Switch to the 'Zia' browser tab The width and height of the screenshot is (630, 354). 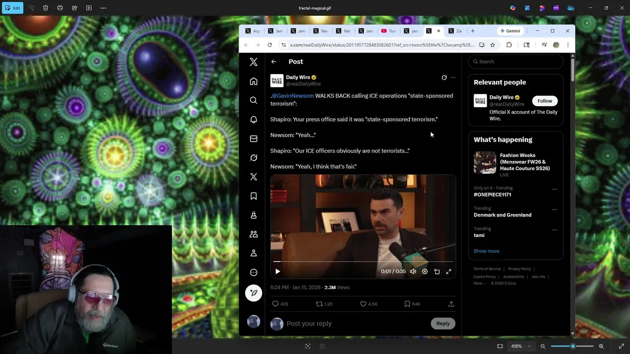[x=455, y=31]
